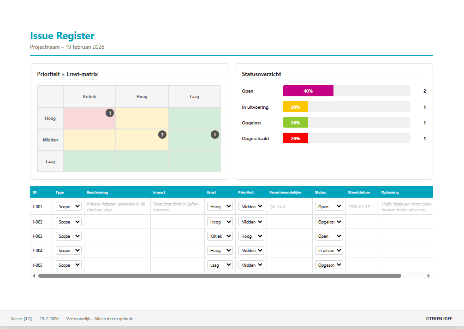Click the magenta 40% Open progress bar
Image resolution: width=464 pixels, height=329 pixels.
[x=308, y=91]
